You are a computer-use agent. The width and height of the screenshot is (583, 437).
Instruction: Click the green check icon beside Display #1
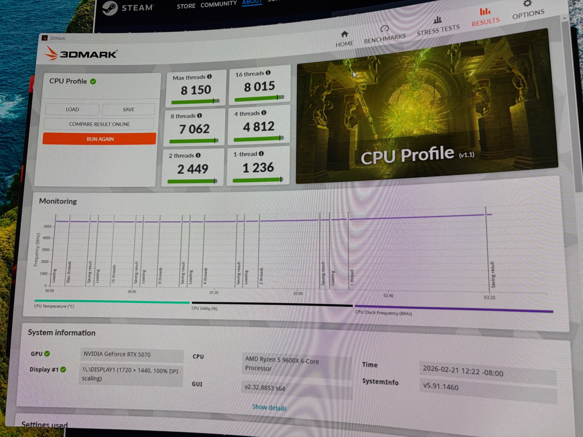click(63, 369)
